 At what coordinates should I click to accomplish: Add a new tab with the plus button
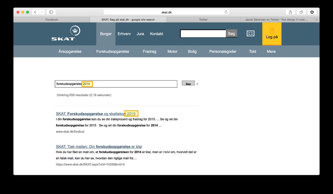pyautogui.click(x=317, y=20)
